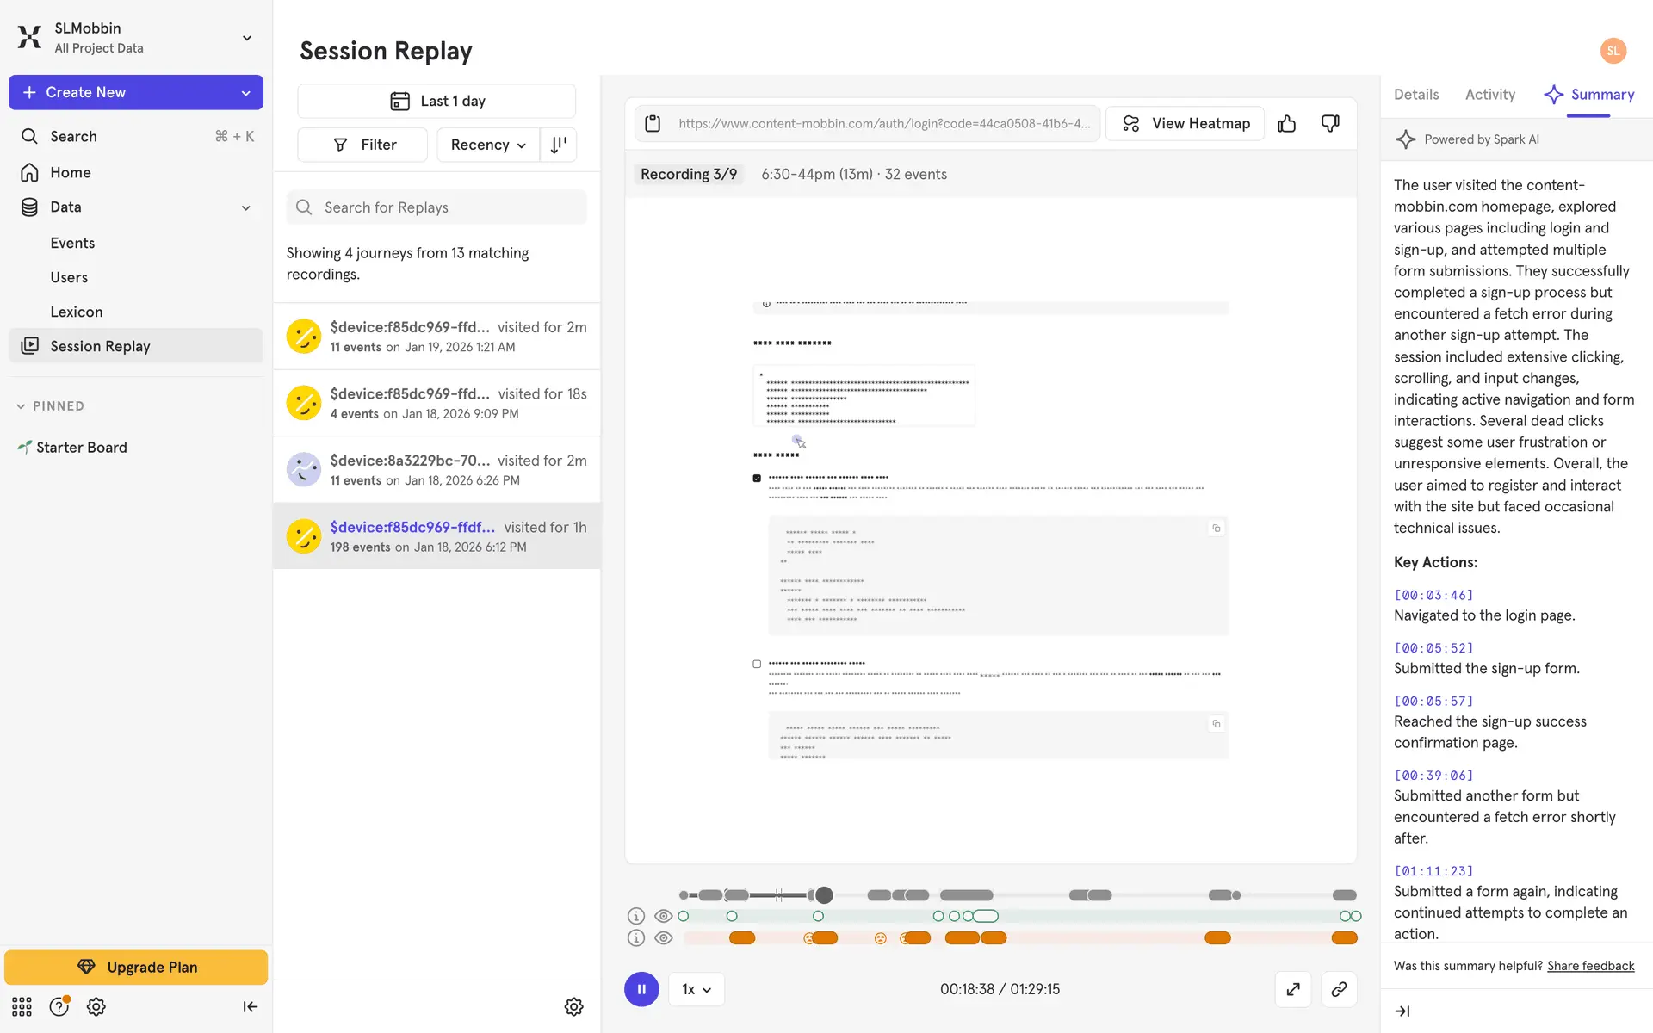Click the thumbs down icon
Screen dimensions: 1653x1033
pyautogui.click(x=1330, y=124)
